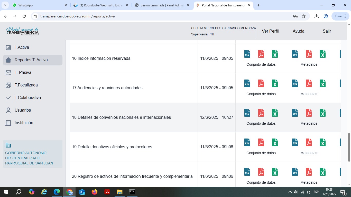Click Salir to log out

coord(327,31)
